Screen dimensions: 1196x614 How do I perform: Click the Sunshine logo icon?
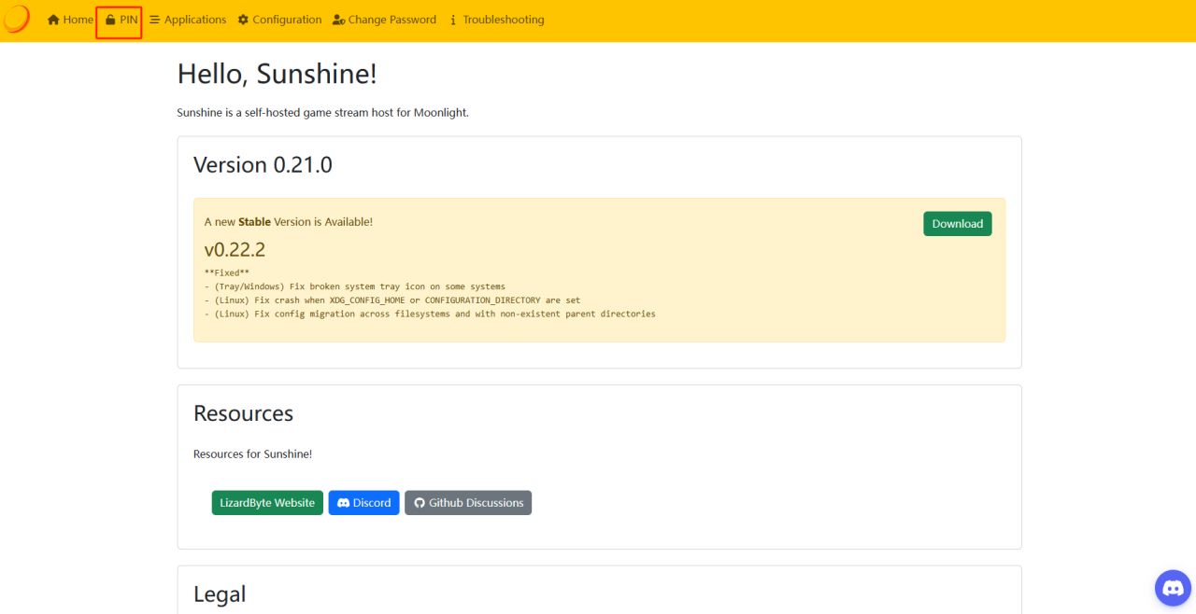(x=16, y=19)
